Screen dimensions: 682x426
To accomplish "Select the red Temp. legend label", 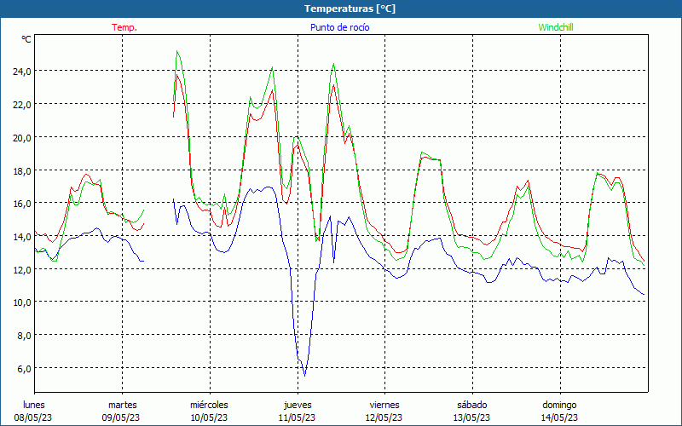I will coord(124,27).
